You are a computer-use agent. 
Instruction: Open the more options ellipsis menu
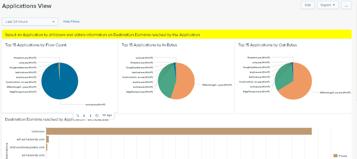346,5
